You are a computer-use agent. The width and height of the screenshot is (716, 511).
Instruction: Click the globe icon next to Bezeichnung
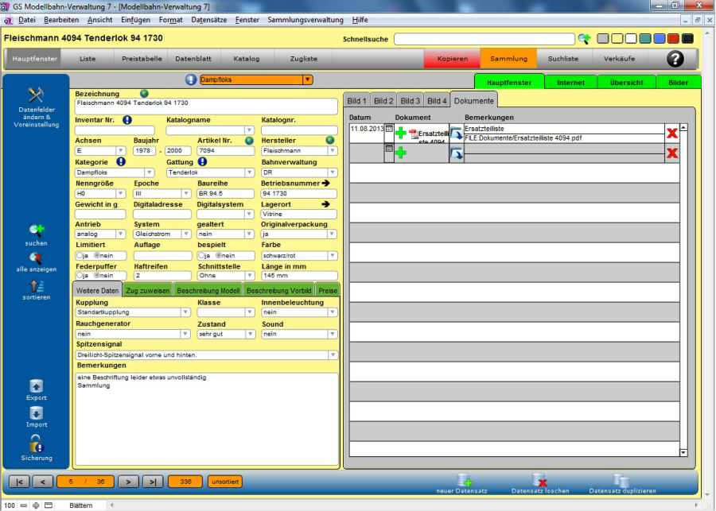click(x=144, y=94)
